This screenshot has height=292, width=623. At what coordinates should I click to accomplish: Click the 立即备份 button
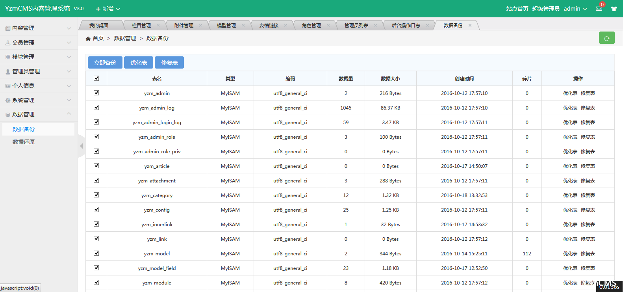click(x=105, y=63)
